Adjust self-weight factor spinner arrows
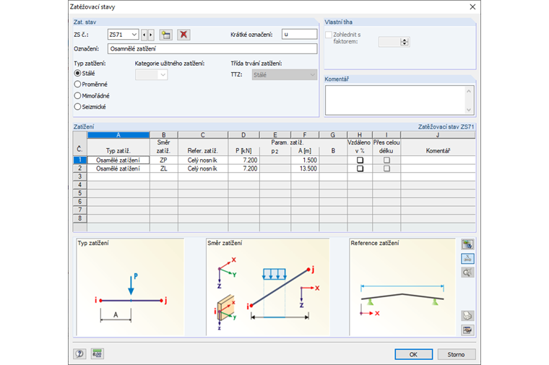 coord(405,42)
